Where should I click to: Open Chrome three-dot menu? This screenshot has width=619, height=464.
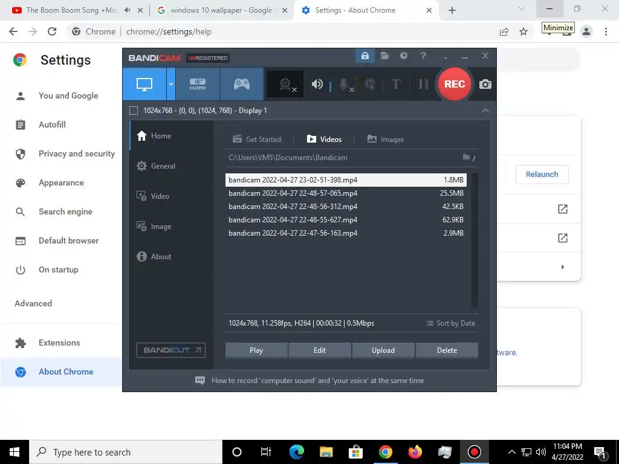point(606,31)
